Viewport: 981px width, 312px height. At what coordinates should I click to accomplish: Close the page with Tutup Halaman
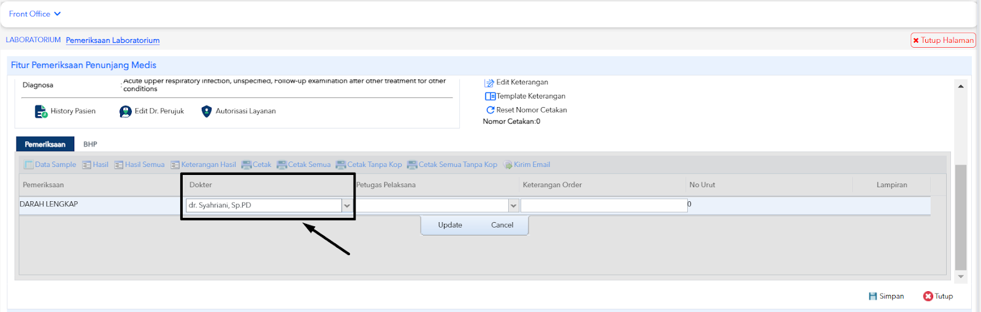click(x=943, y=40)
